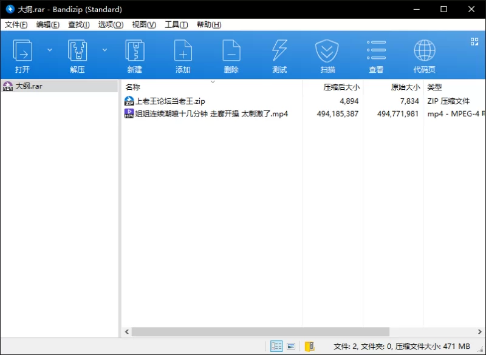Open the 文件(F) menu
486x355 pixels.
16,25
